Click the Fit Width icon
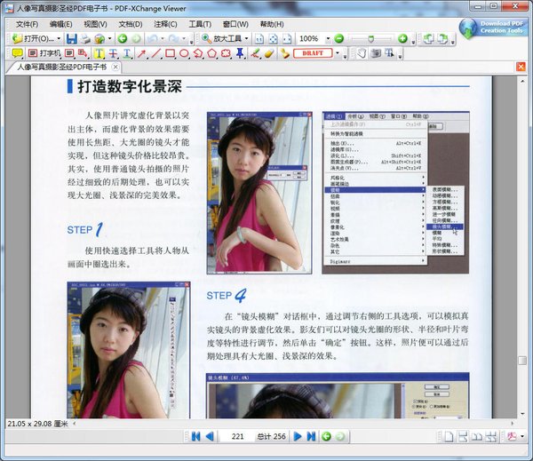The height and width of the screenshot is (461, 533). [x=287, y=39]
